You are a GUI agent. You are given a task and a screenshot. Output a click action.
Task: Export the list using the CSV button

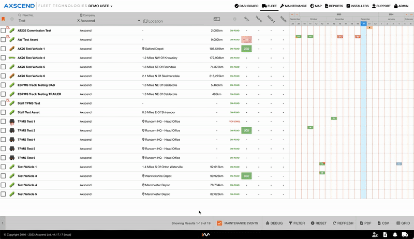(x=382, y=223)
